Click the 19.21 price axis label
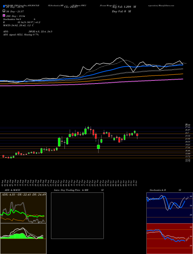The height and width of the screenshot is (254, 193). point(188,145)
